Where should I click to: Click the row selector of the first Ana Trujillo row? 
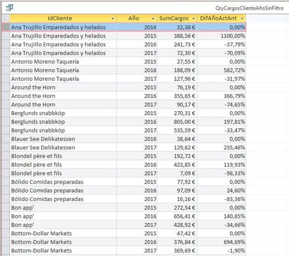point(6,27)
